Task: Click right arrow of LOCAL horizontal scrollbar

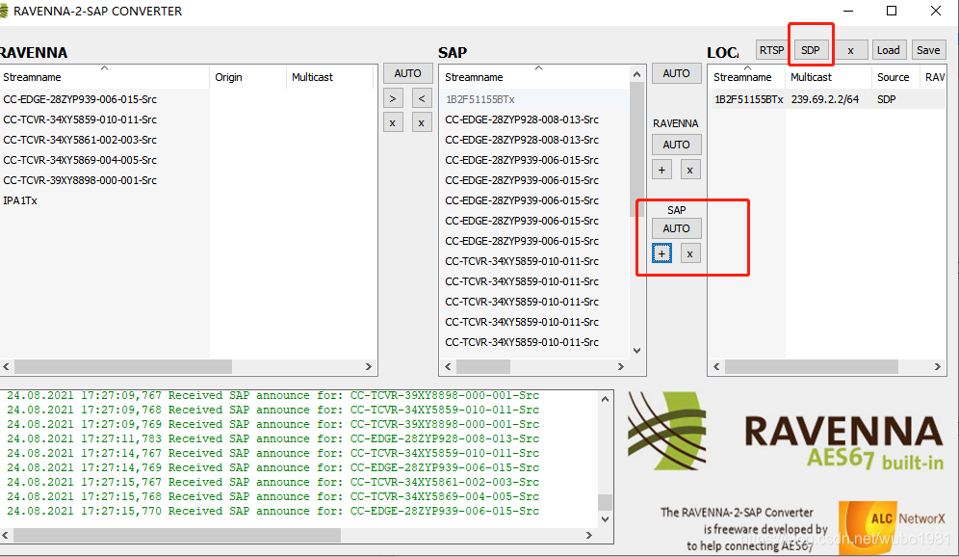Action: click(938, 366)
